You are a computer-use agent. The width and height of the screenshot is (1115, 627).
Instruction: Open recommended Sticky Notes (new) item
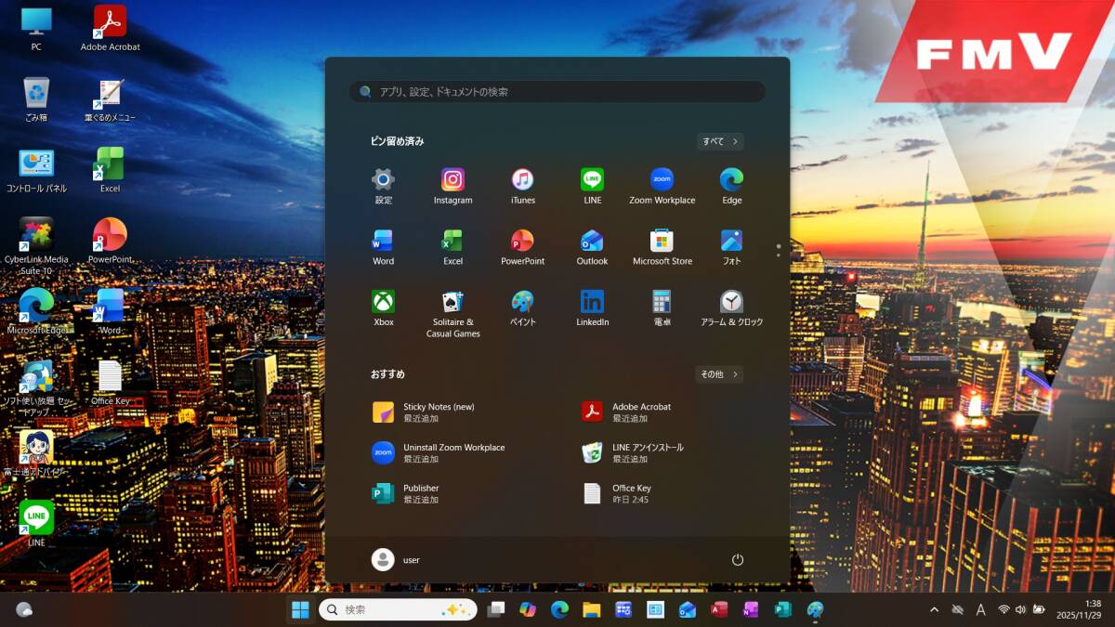tap(438, 412)
